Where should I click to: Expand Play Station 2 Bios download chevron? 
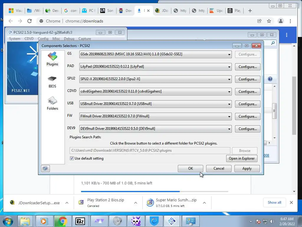point(136,203)
